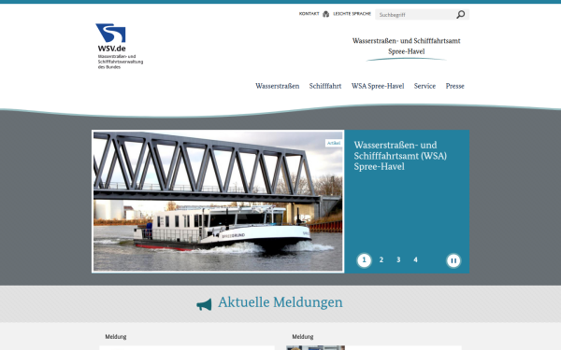
Task: Open the Presse menu
Action: pos(454,86)
